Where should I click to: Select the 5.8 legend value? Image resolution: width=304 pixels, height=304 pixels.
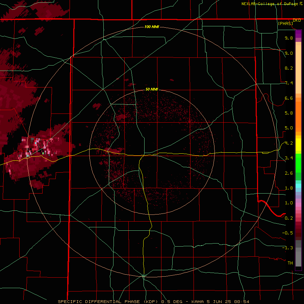click(x=289, y=113)
